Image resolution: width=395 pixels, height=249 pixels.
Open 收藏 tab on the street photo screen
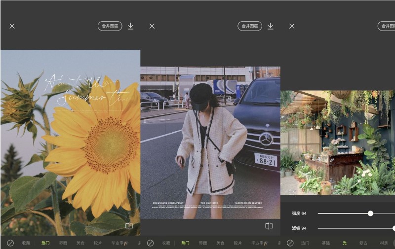coord(166,243)
